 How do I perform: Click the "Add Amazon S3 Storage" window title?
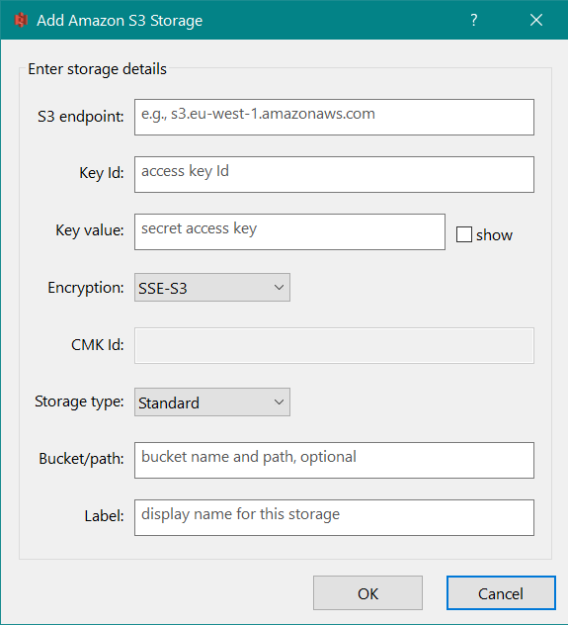[120, 21]
